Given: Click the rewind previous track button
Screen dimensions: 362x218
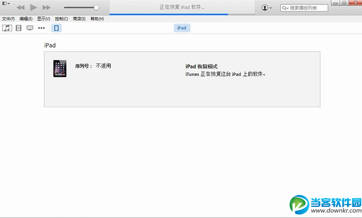Looking at the screenshot, I should pyautogui.click(x=21, y=7).
